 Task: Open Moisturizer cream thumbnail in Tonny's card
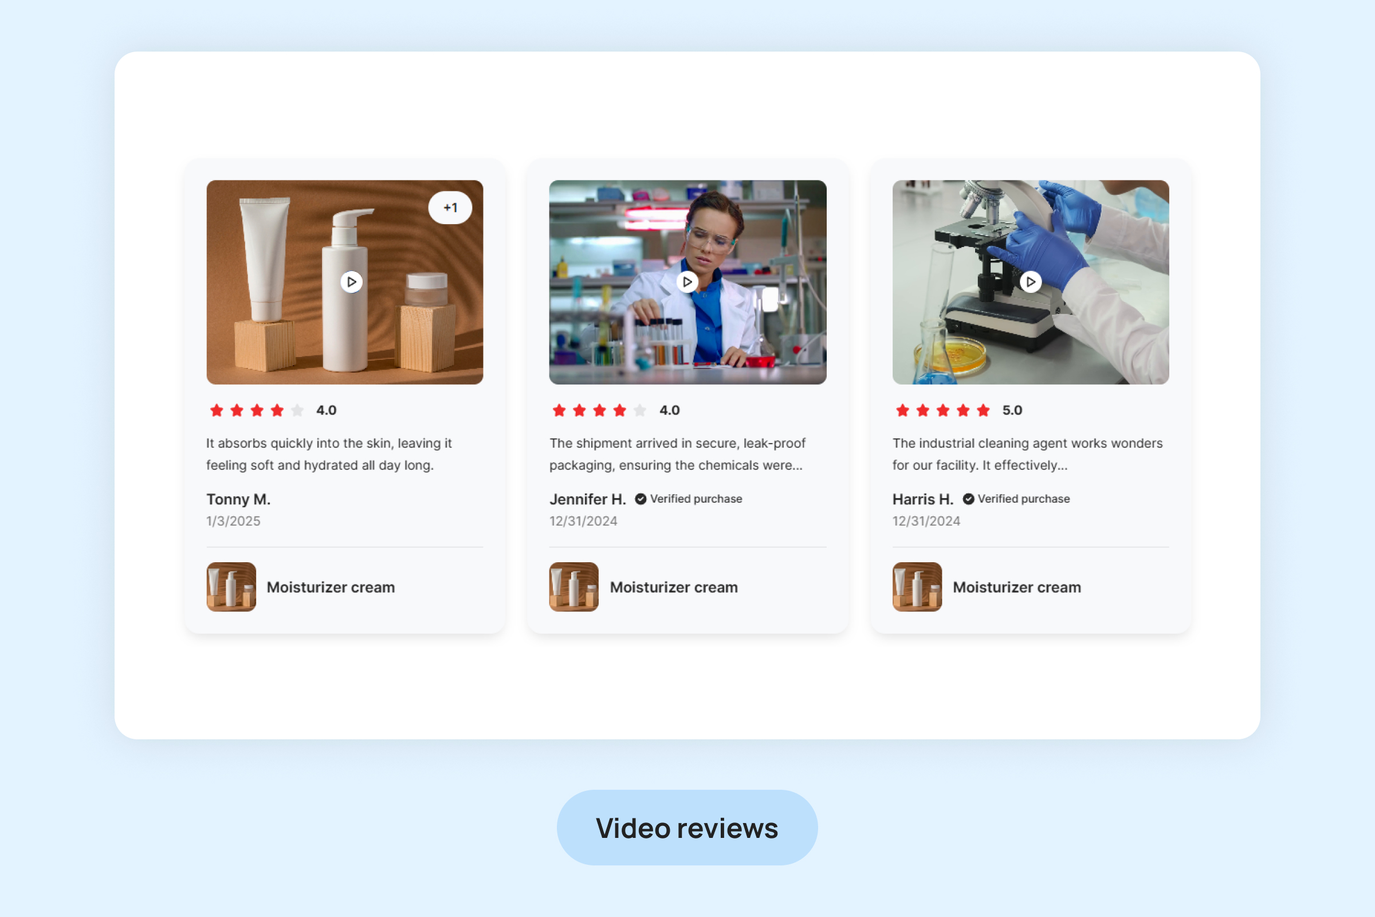[x=231, y=586]
